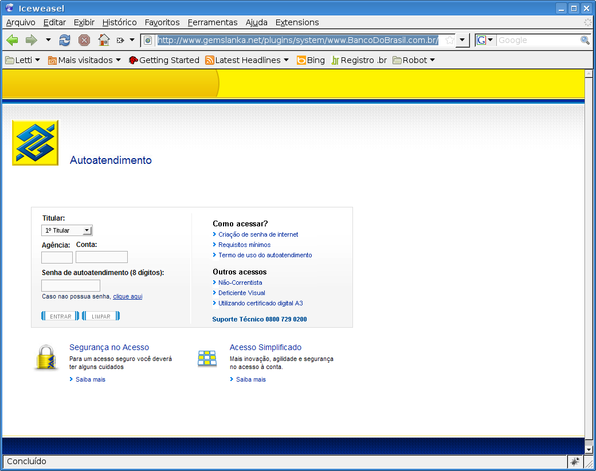596x471 pixels.
Task: Stop loading with the red X icon
Action: click(x=84, y=40)
